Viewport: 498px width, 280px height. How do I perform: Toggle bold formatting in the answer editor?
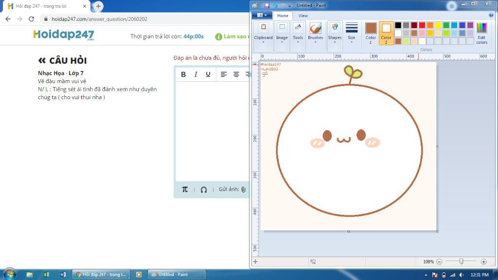pos(183,74)
